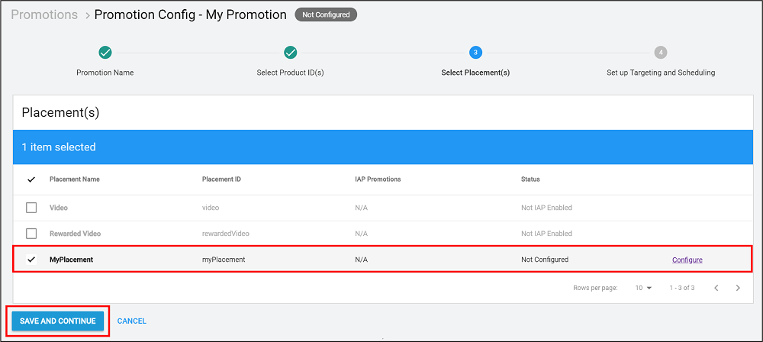Click the 1 - 3 of 3 pagination text

[x=681, y=288]
